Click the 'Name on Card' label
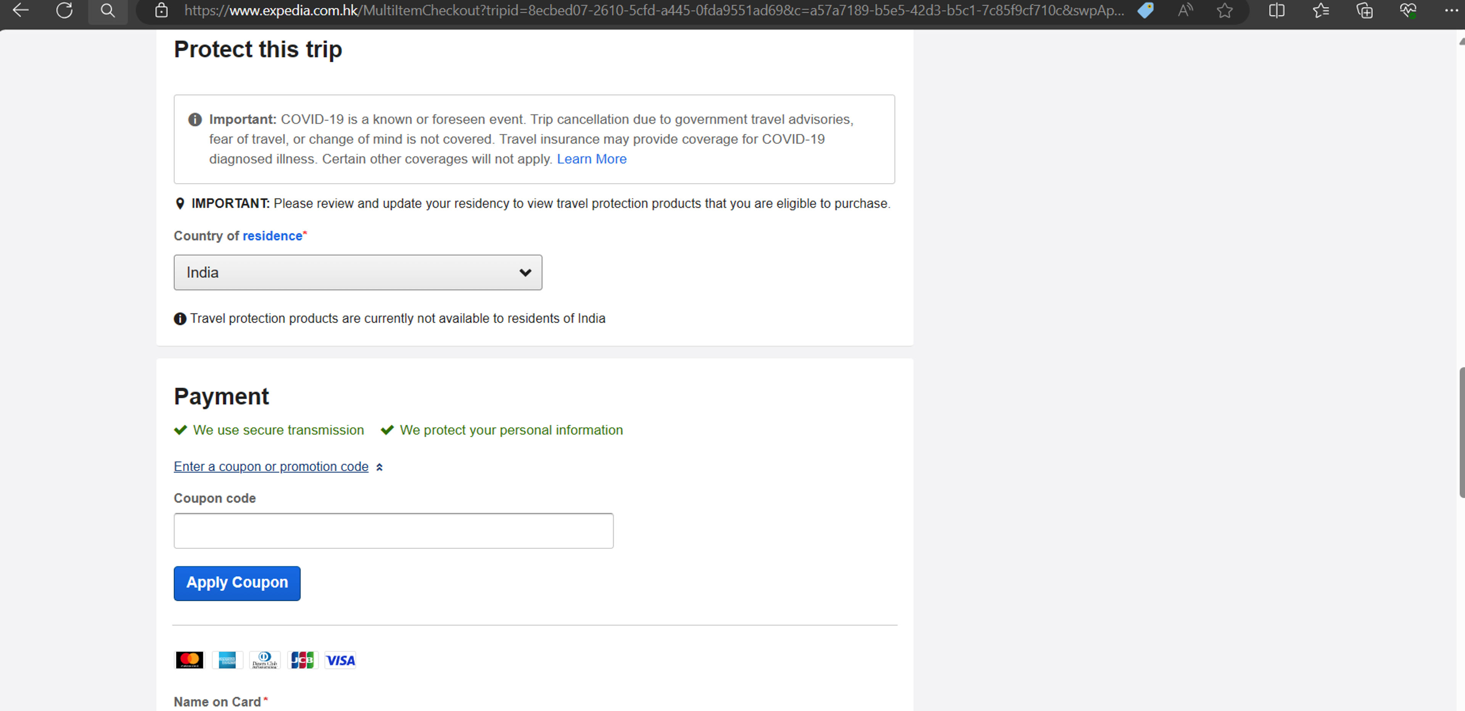Screen dimensions: 1465x711 point(217,702)
